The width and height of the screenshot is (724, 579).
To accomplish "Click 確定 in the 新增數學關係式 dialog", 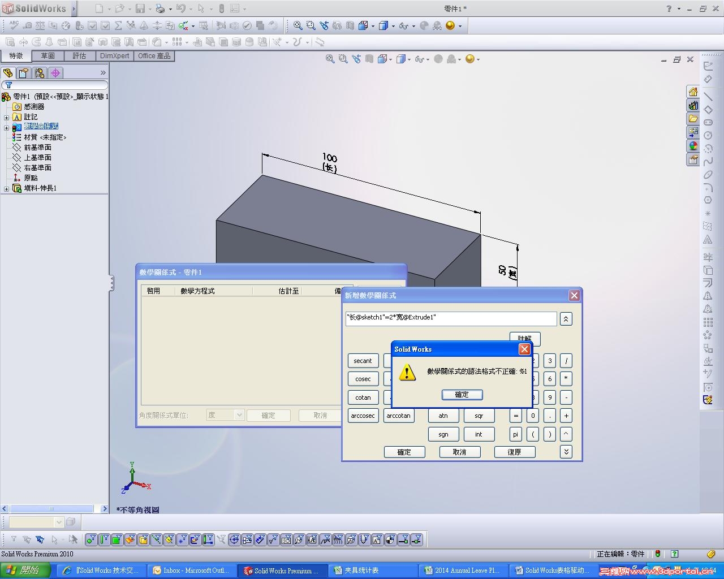I will (404, 452).
